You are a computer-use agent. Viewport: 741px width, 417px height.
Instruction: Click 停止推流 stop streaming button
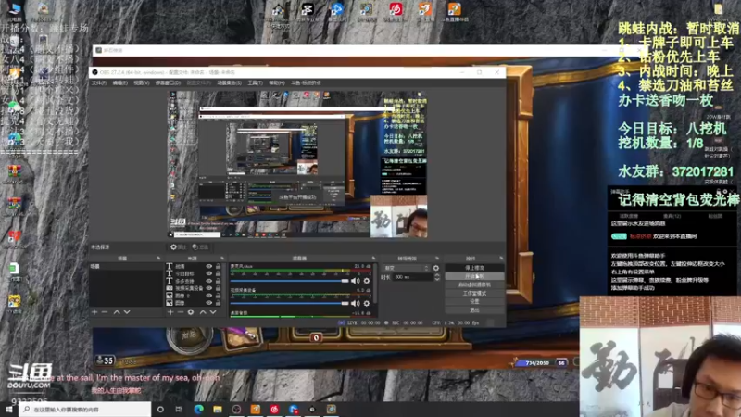click(474, 268)
